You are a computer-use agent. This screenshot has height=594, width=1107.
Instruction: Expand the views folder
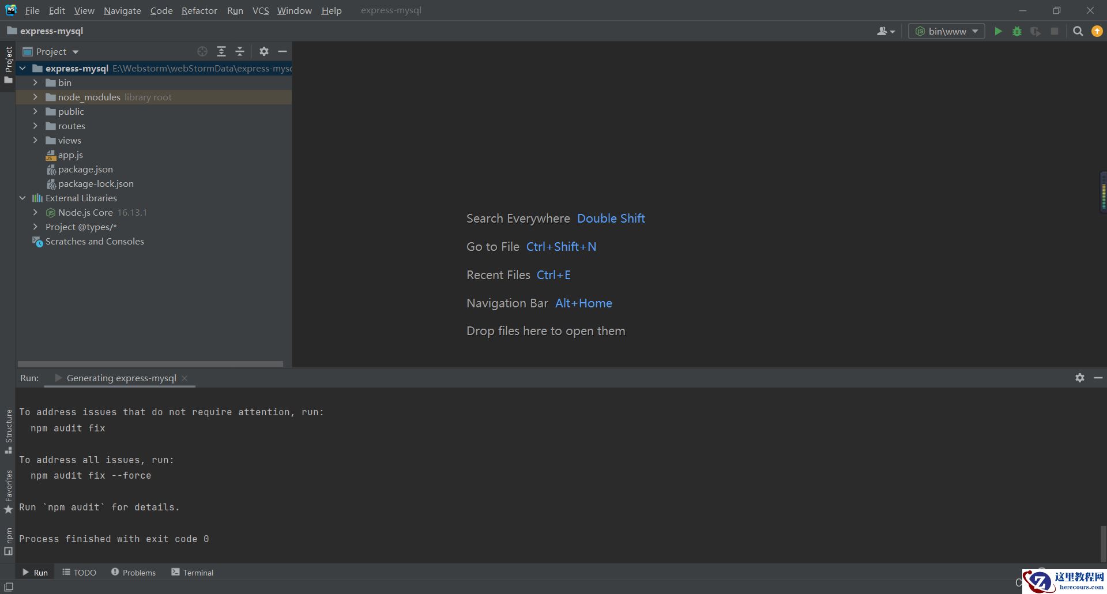point(35,140)
